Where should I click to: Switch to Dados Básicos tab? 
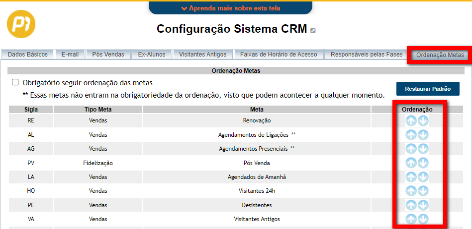click(x=28, y=55)
